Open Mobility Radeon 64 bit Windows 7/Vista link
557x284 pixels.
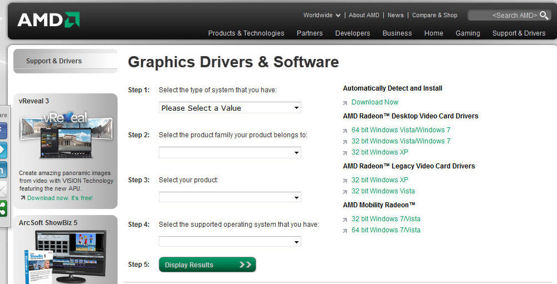pyautogui.click(x=386, y=230)
